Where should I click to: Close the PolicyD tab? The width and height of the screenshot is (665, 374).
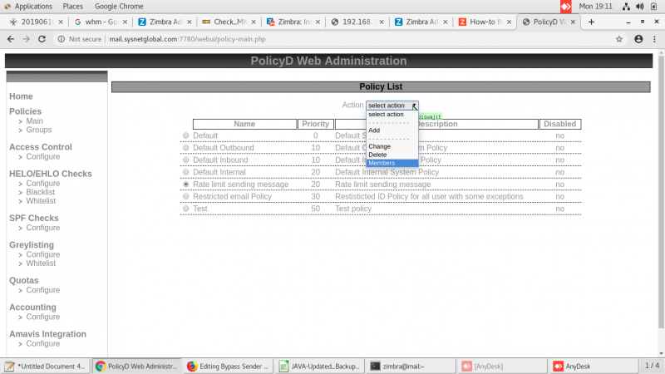[x=573, y=22]
